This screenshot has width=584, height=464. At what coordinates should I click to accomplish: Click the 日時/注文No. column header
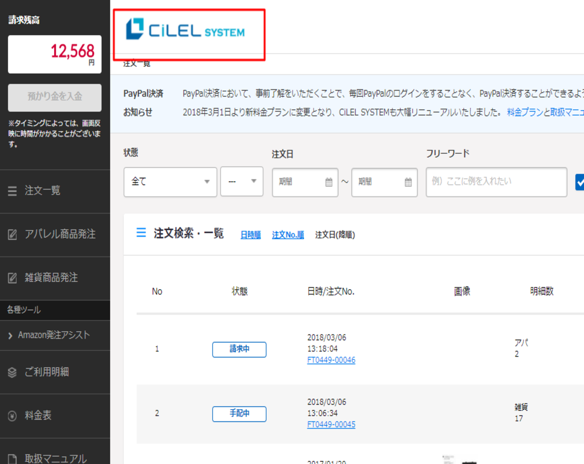click(x=331, y=291)
